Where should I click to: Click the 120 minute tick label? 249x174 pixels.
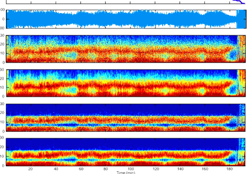(155, 169)
